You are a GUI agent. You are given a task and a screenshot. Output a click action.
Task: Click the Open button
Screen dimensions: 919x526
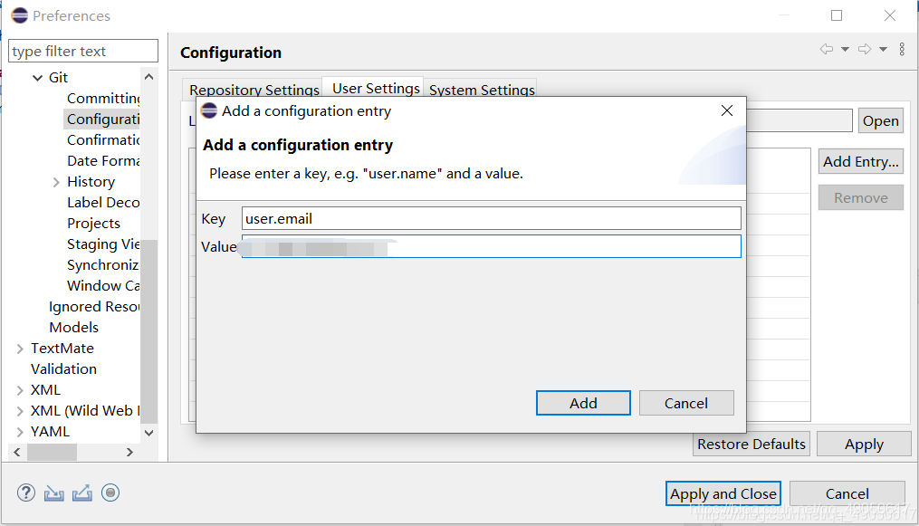pos(880,120)
